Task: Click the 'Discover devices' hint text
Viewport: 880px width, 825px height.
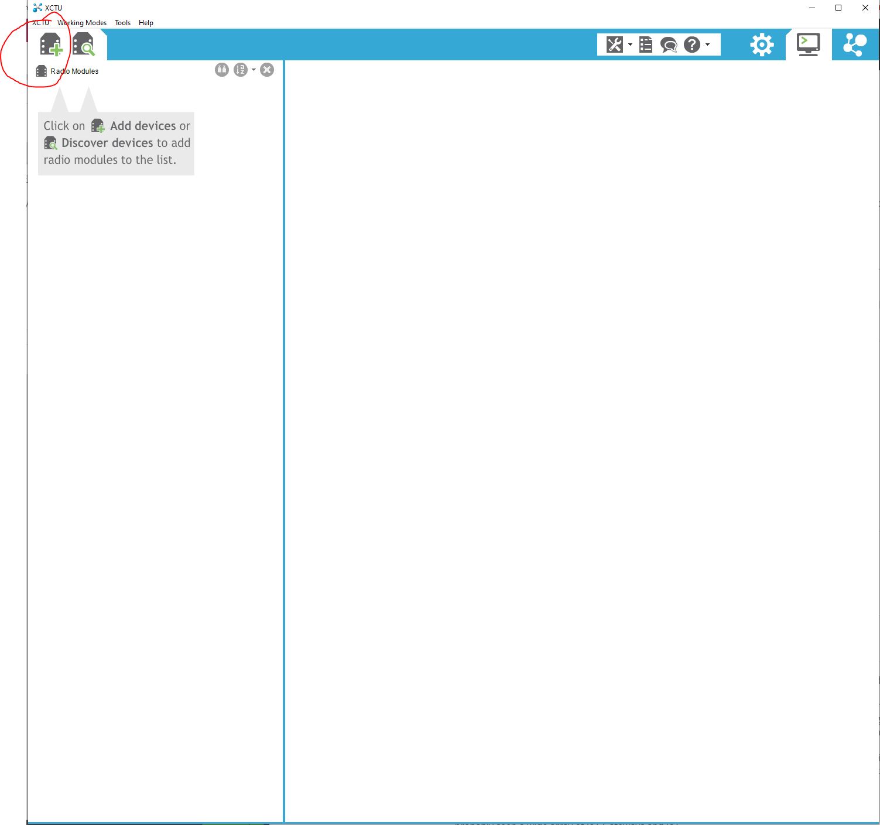Action: click(x=107, y=143)
